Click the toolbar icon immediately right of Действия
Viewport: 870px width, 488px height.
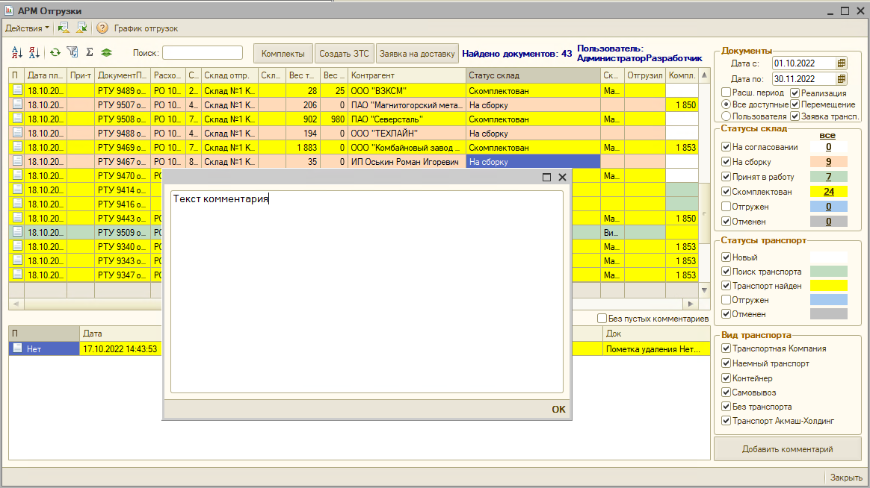[x=64, y=28]
